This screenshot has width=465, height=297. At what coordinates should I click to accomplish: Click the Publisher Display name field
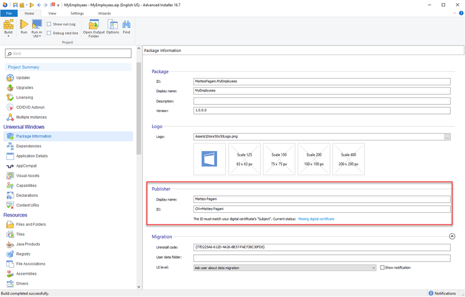[321, 199]
